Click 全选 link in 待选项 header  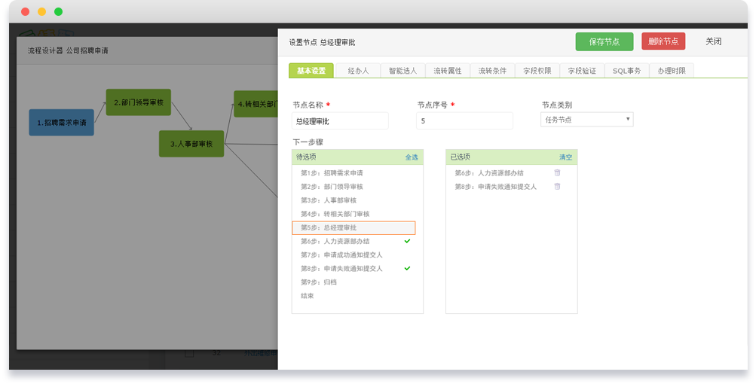412,157
